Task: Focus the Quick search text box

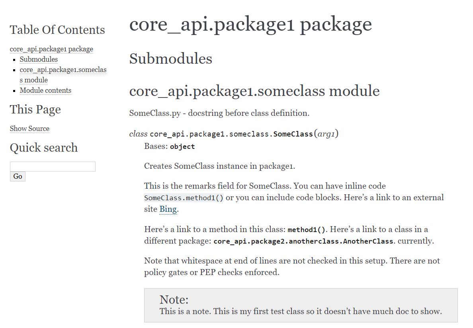Action: click(x=53, y=166)
